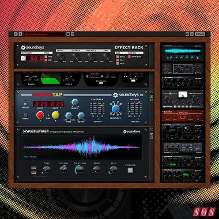Toggle the green power icon beside SpaceBlender
Viewport: 219px width, 219px height.
pos(152,134)
